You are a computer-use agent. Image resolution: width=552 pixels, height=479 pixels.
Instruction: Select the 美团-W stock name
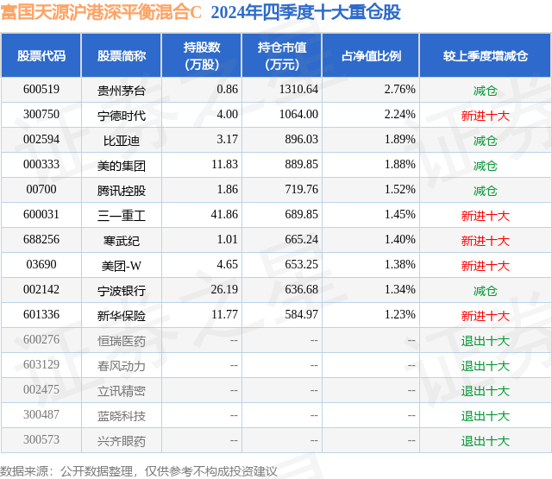click(x=122, y=266)
